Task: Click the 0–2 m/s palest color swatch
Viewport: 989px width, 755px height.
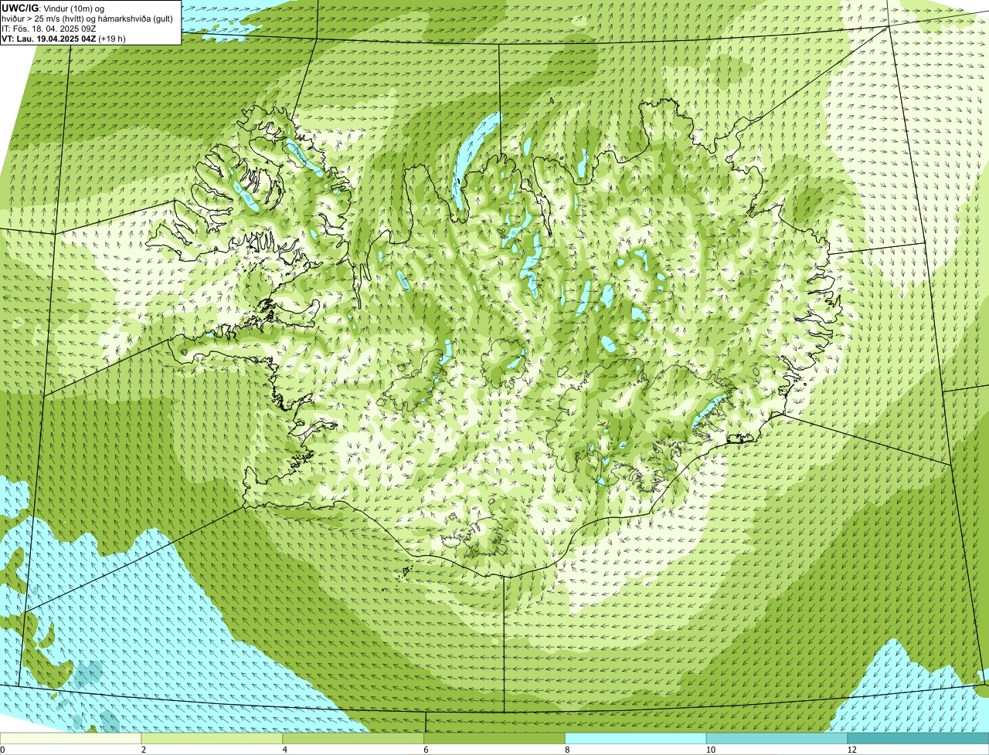Action: point(71,738)
